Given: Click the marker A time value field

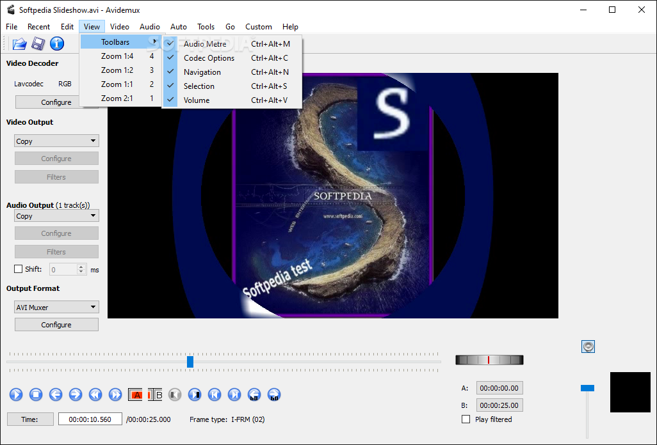Looking at the screenshot, I should (x=499, y=388).
